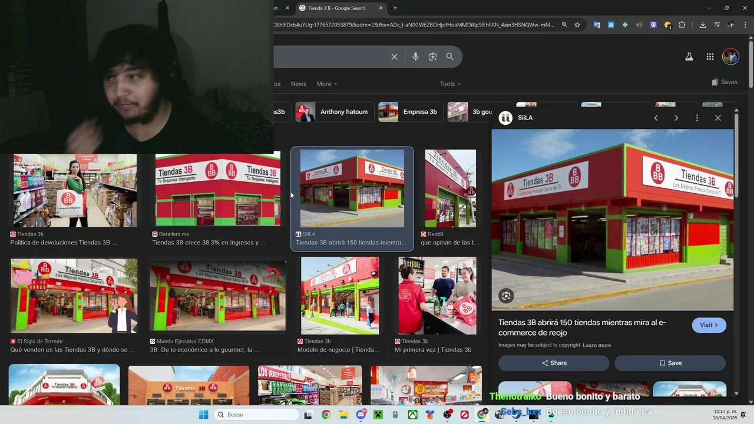This screenshot has width=754, height=424.
Task: Open the Saves collection
Action: 725,82
